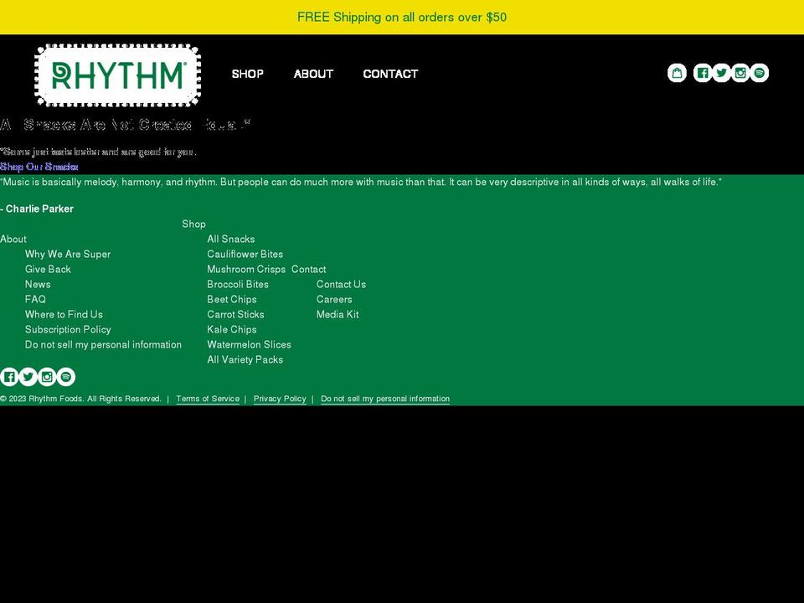
Task: View Kale Chips products
Action: point(232,329)
